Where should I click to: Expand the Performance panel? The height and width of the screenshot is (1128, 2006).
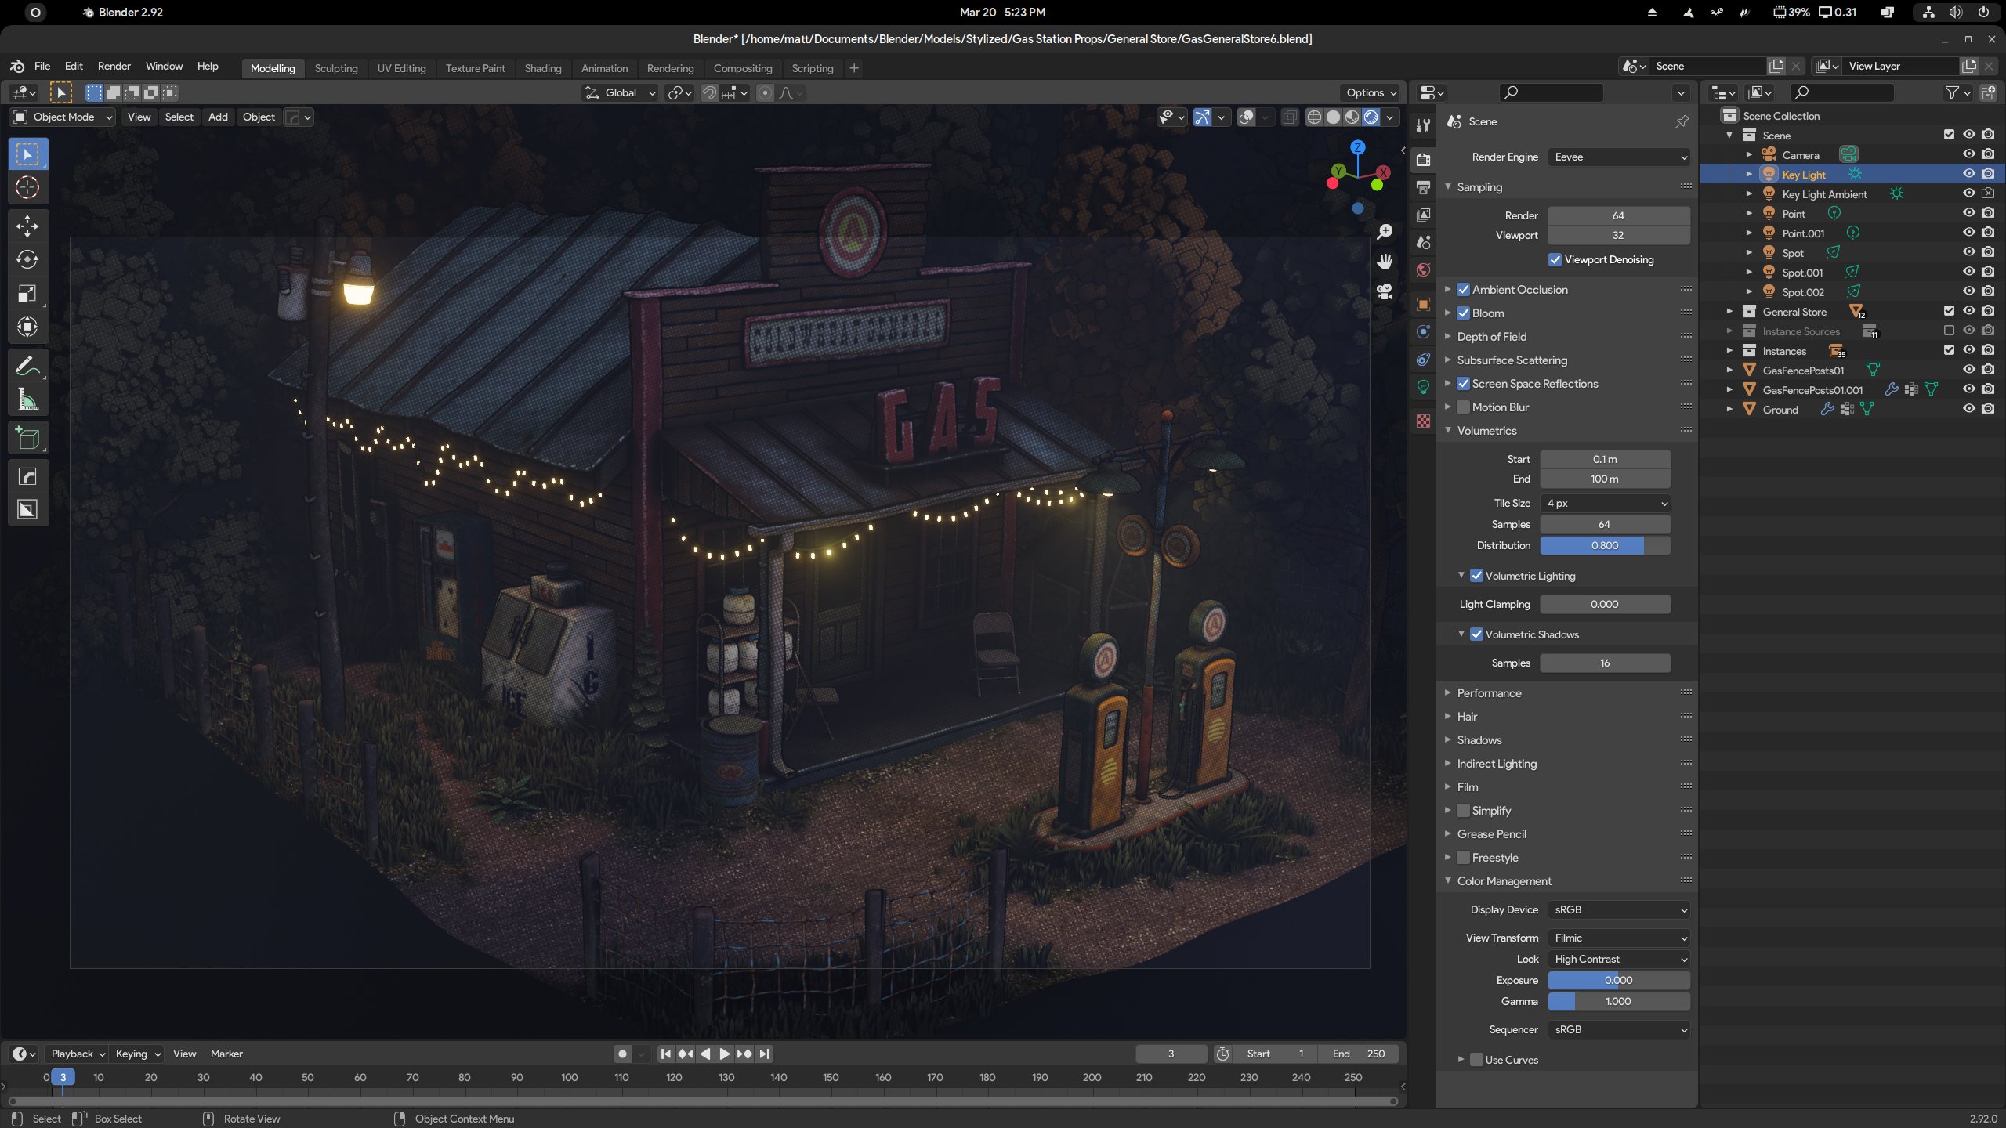click(x=1489, y=693)
